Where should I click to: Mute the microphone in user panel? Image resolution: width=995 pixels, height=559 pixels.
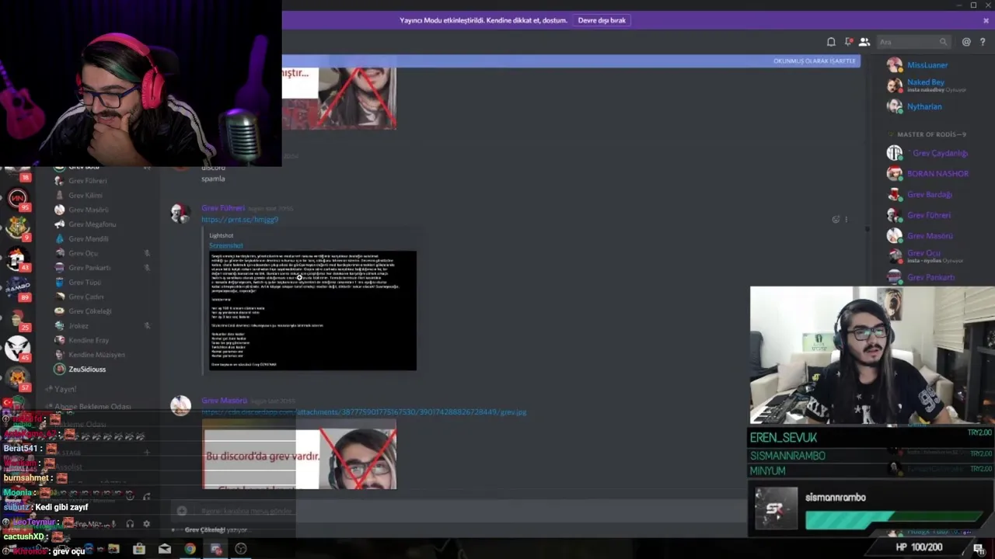(113, 524)
